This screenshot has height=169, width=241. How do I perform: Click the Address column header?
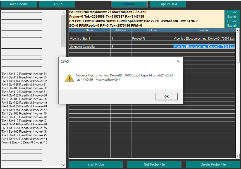coord(121,30)
